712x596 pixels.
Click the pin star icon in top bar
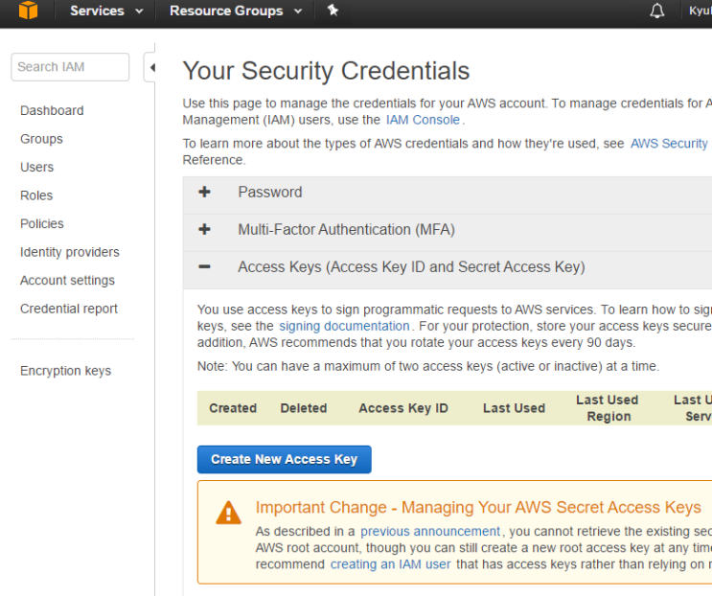tap(333, 11)
